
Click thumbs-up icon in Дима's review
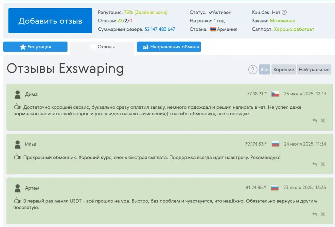[17, 106]
